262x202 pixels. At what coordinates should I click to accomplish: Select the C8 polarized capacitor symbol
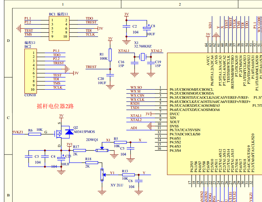point(147,28)
